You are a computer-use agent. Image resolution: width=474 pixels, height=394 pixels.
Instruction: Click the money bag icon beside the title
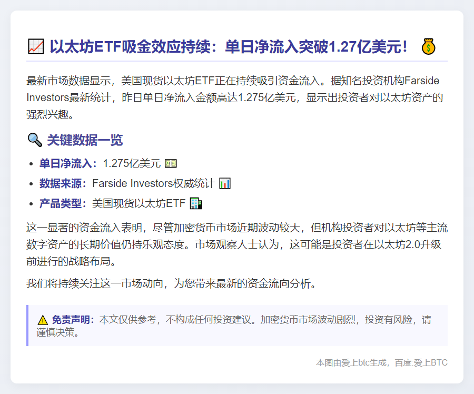click(x=429, y=47)
